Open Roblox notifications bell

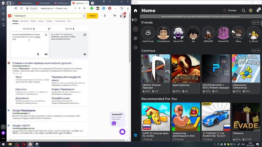point(258,10)
